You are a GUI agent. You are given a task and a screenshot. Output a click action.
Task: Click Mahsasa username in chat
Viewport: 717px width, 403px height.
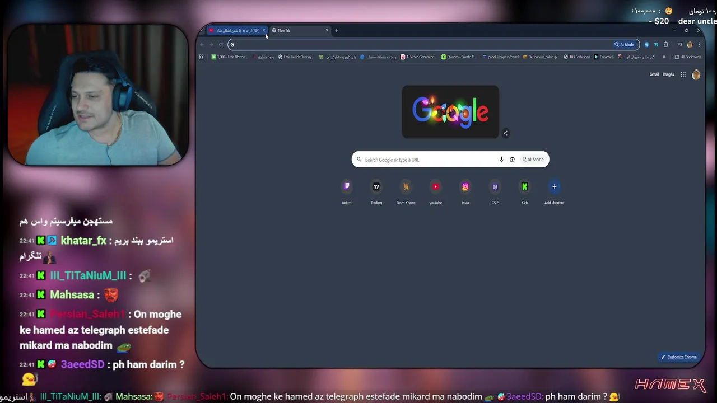pos(72,295)
